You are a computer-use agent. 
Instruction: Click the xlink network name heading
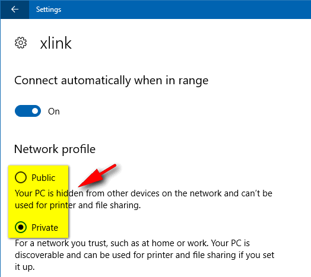[x=56, y=43]
